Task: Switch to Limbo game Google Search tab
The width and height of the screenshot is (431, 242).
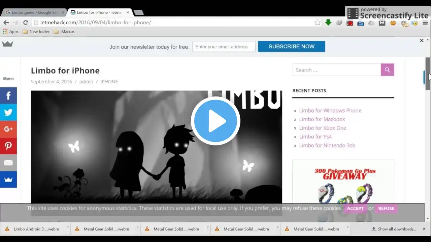Action: pos(34,12)
